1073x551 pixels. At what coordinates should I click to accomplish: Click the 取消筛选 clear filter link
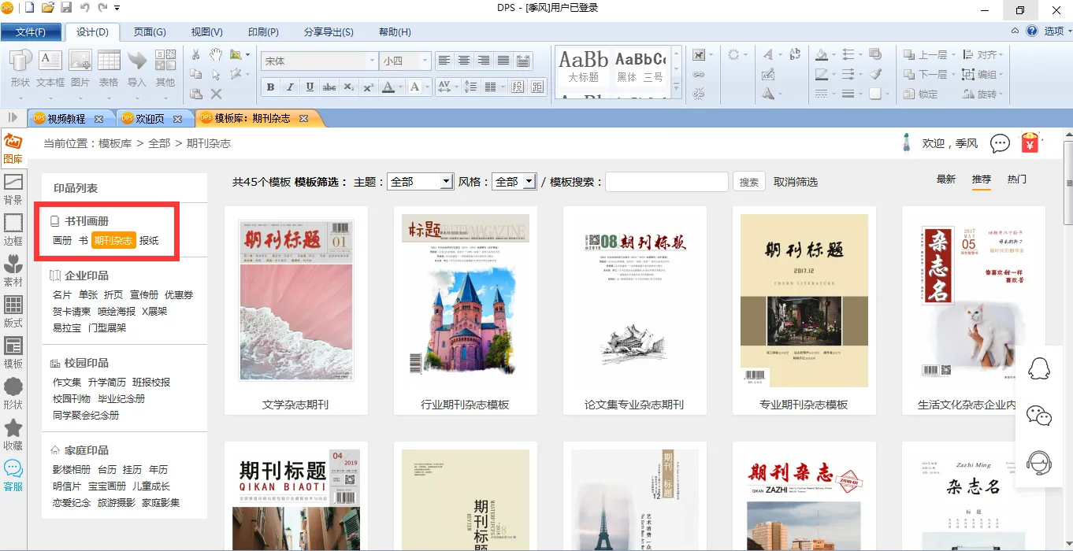pyautogui.click(x=796, y=182)
